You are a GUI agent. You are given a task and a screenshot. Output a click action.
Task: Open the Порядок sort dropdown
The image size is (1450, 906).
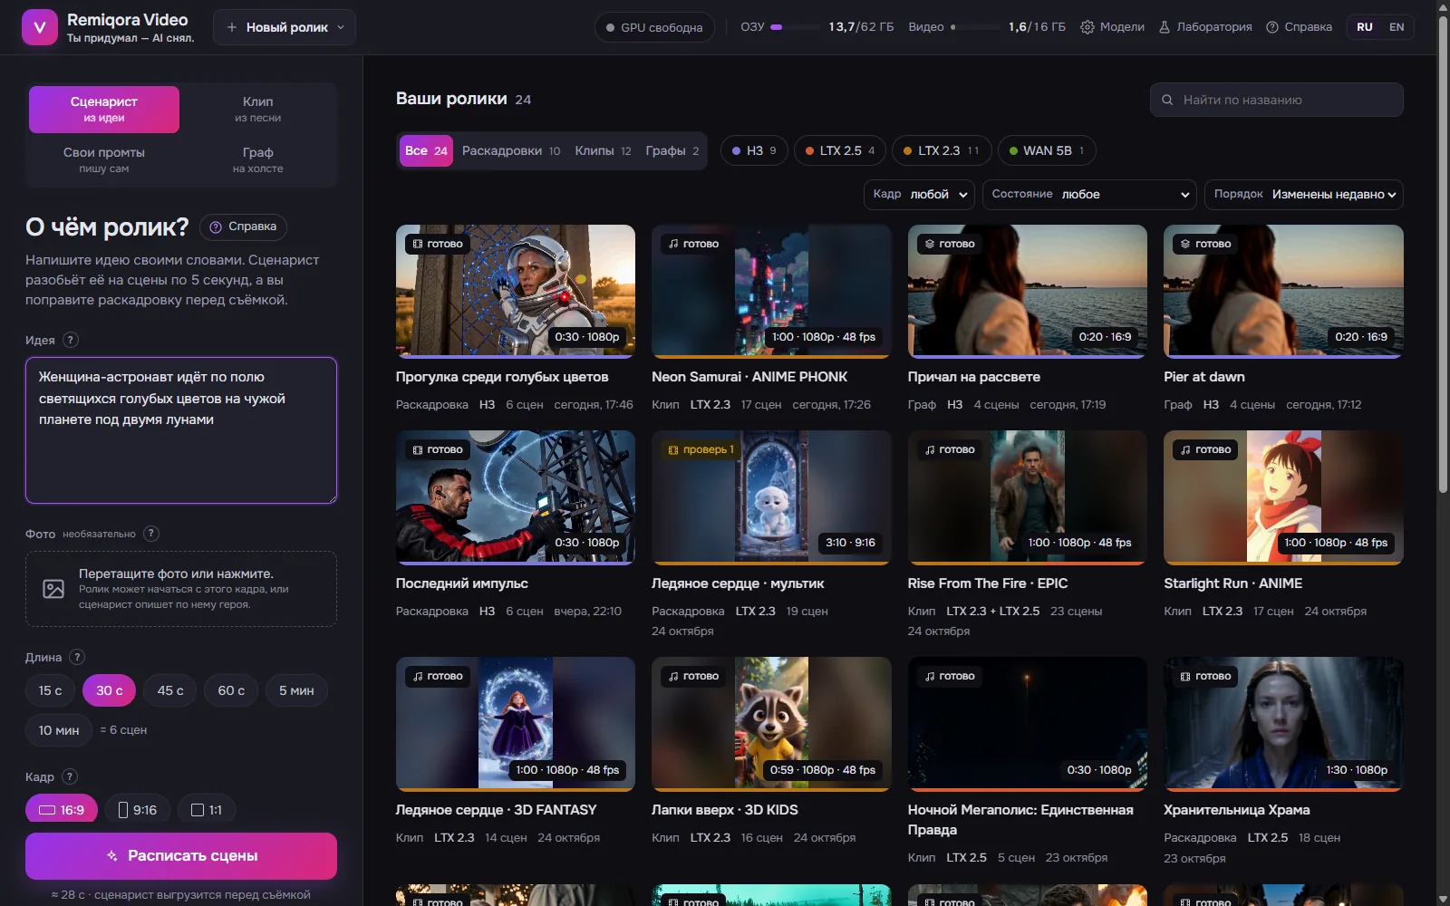pos(1304,194)
